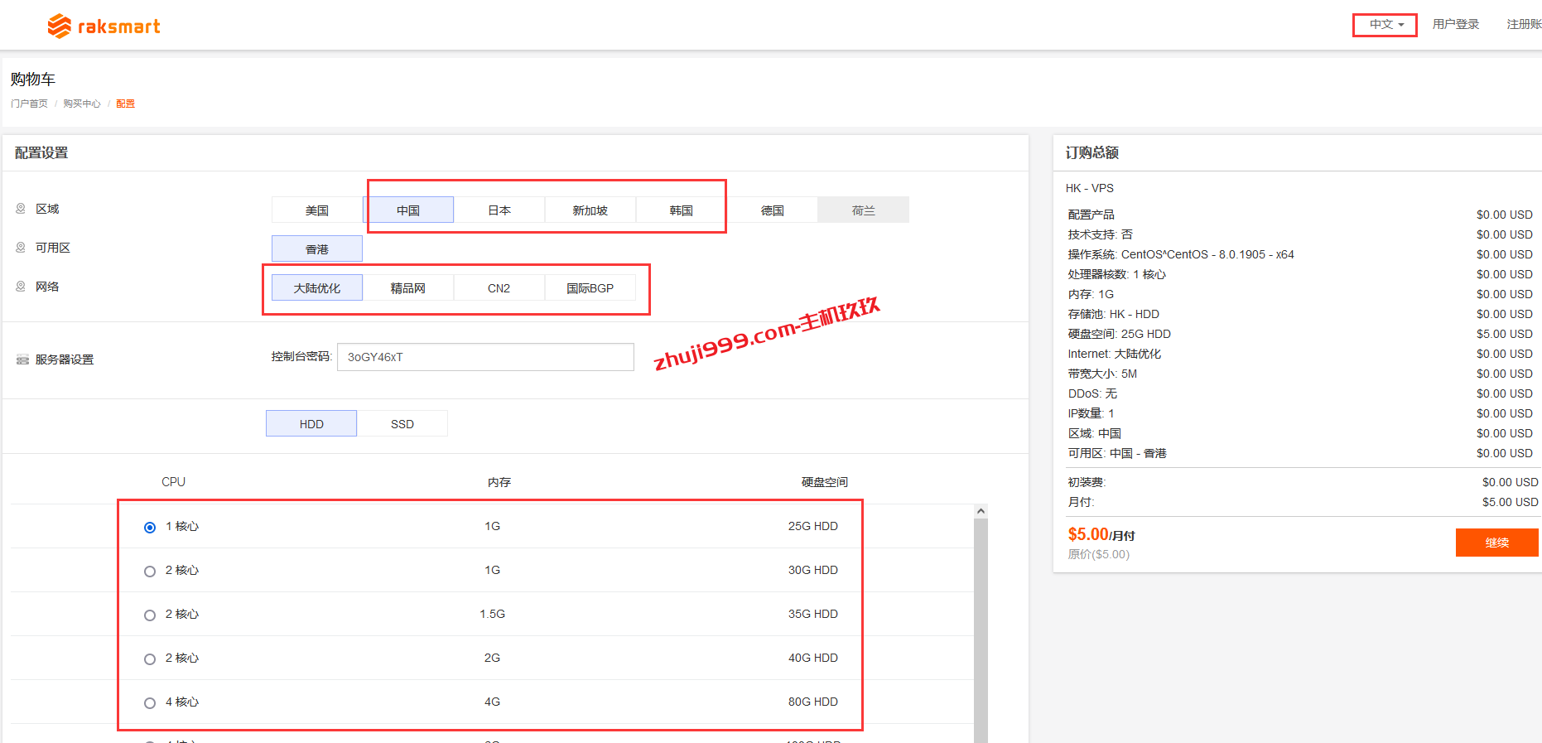Select the 2 核心 2G 40G HDD plan
The height and width of the screenshot is (743, 1542).
tap(150, 659)
